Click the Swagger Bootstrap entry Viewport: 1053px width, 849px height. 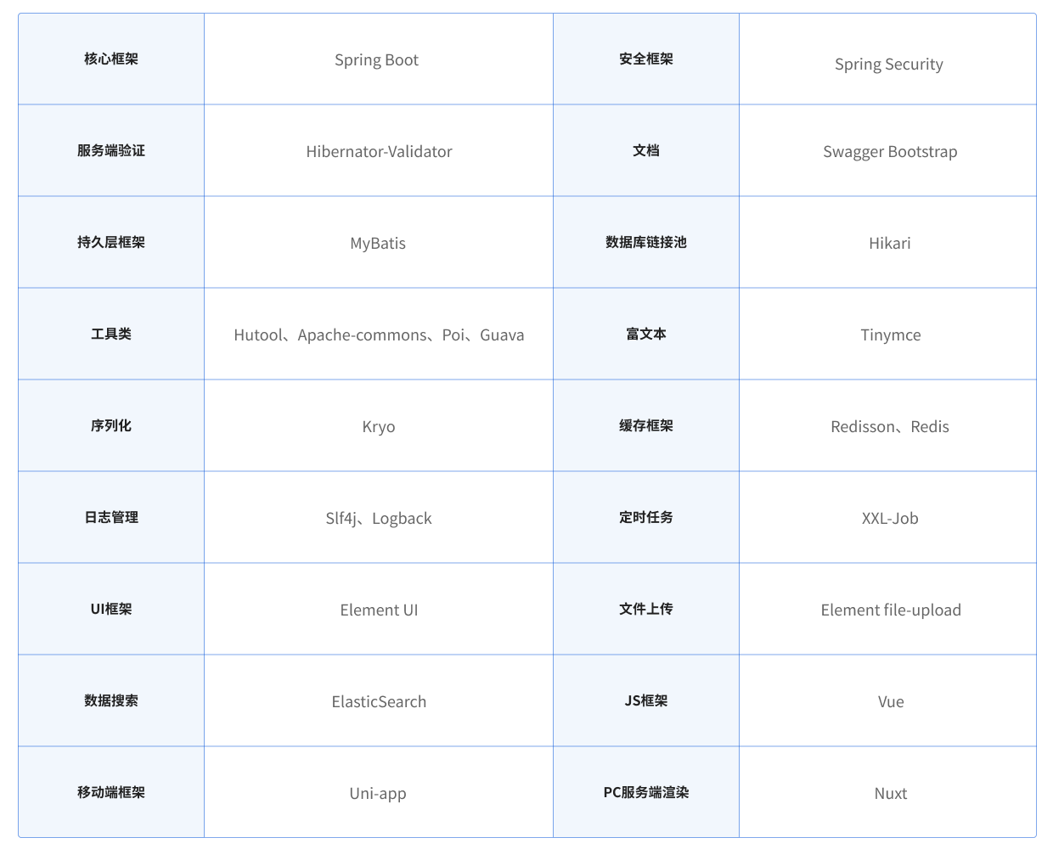[x=890, y=151]
